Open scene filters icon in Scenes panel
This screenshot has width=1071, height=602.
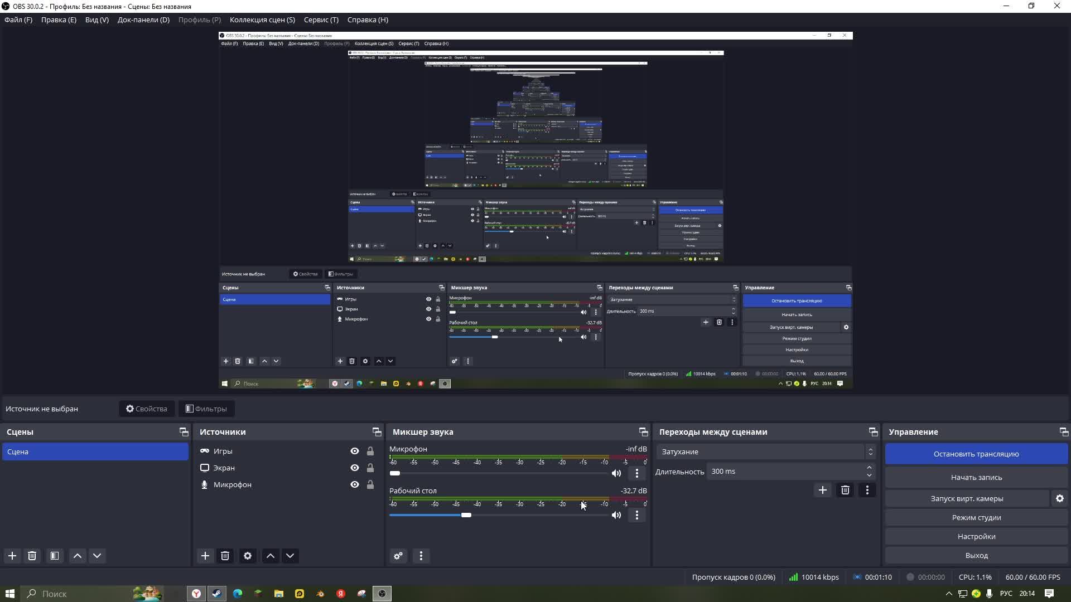pos(54,556)
